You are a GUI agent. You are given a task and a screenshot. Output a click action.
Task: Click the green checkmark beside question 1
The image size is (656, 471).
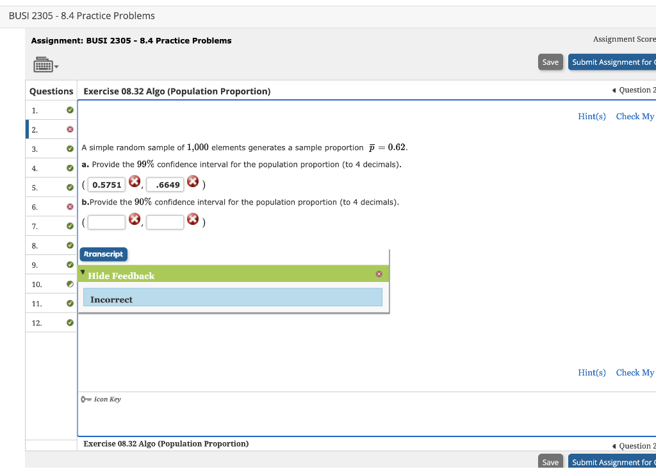[x=69, y=110]
